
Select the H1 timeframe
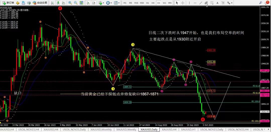pyautogui.click(x=148, y=3)
